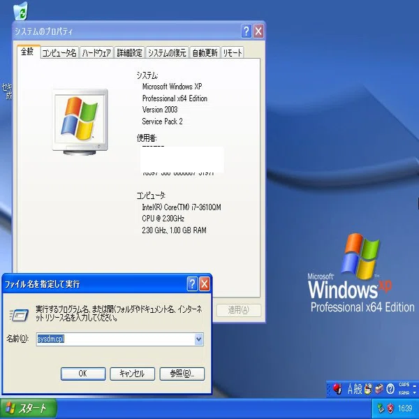Click the '2.30 GHz, 1.00 GB RAM' line
The height and width of the screenshot is (419, 419).
(x=174, y=230)
